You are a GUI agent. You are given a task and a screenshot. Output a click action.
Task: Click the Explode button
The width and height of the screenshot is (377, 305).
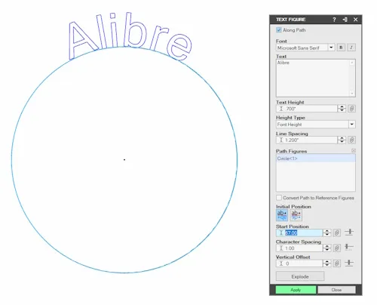(x=300, y=276)
